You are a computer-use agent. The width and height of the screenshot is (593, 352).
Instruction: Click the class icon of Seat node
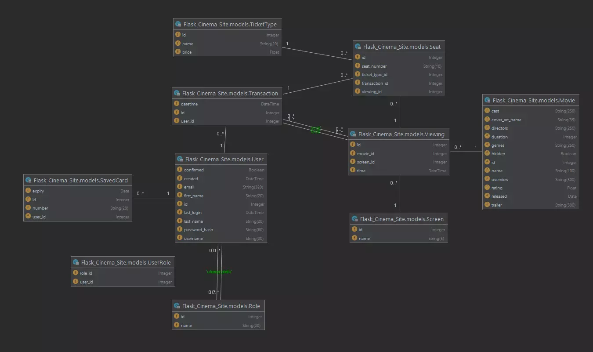[358, 47]
